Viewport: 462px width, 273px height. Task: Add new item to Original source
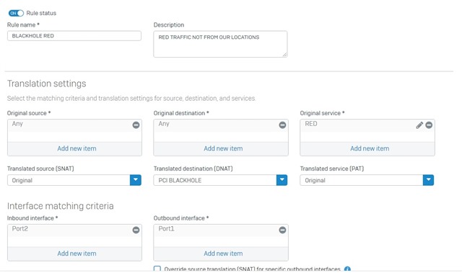coord(77,148)
